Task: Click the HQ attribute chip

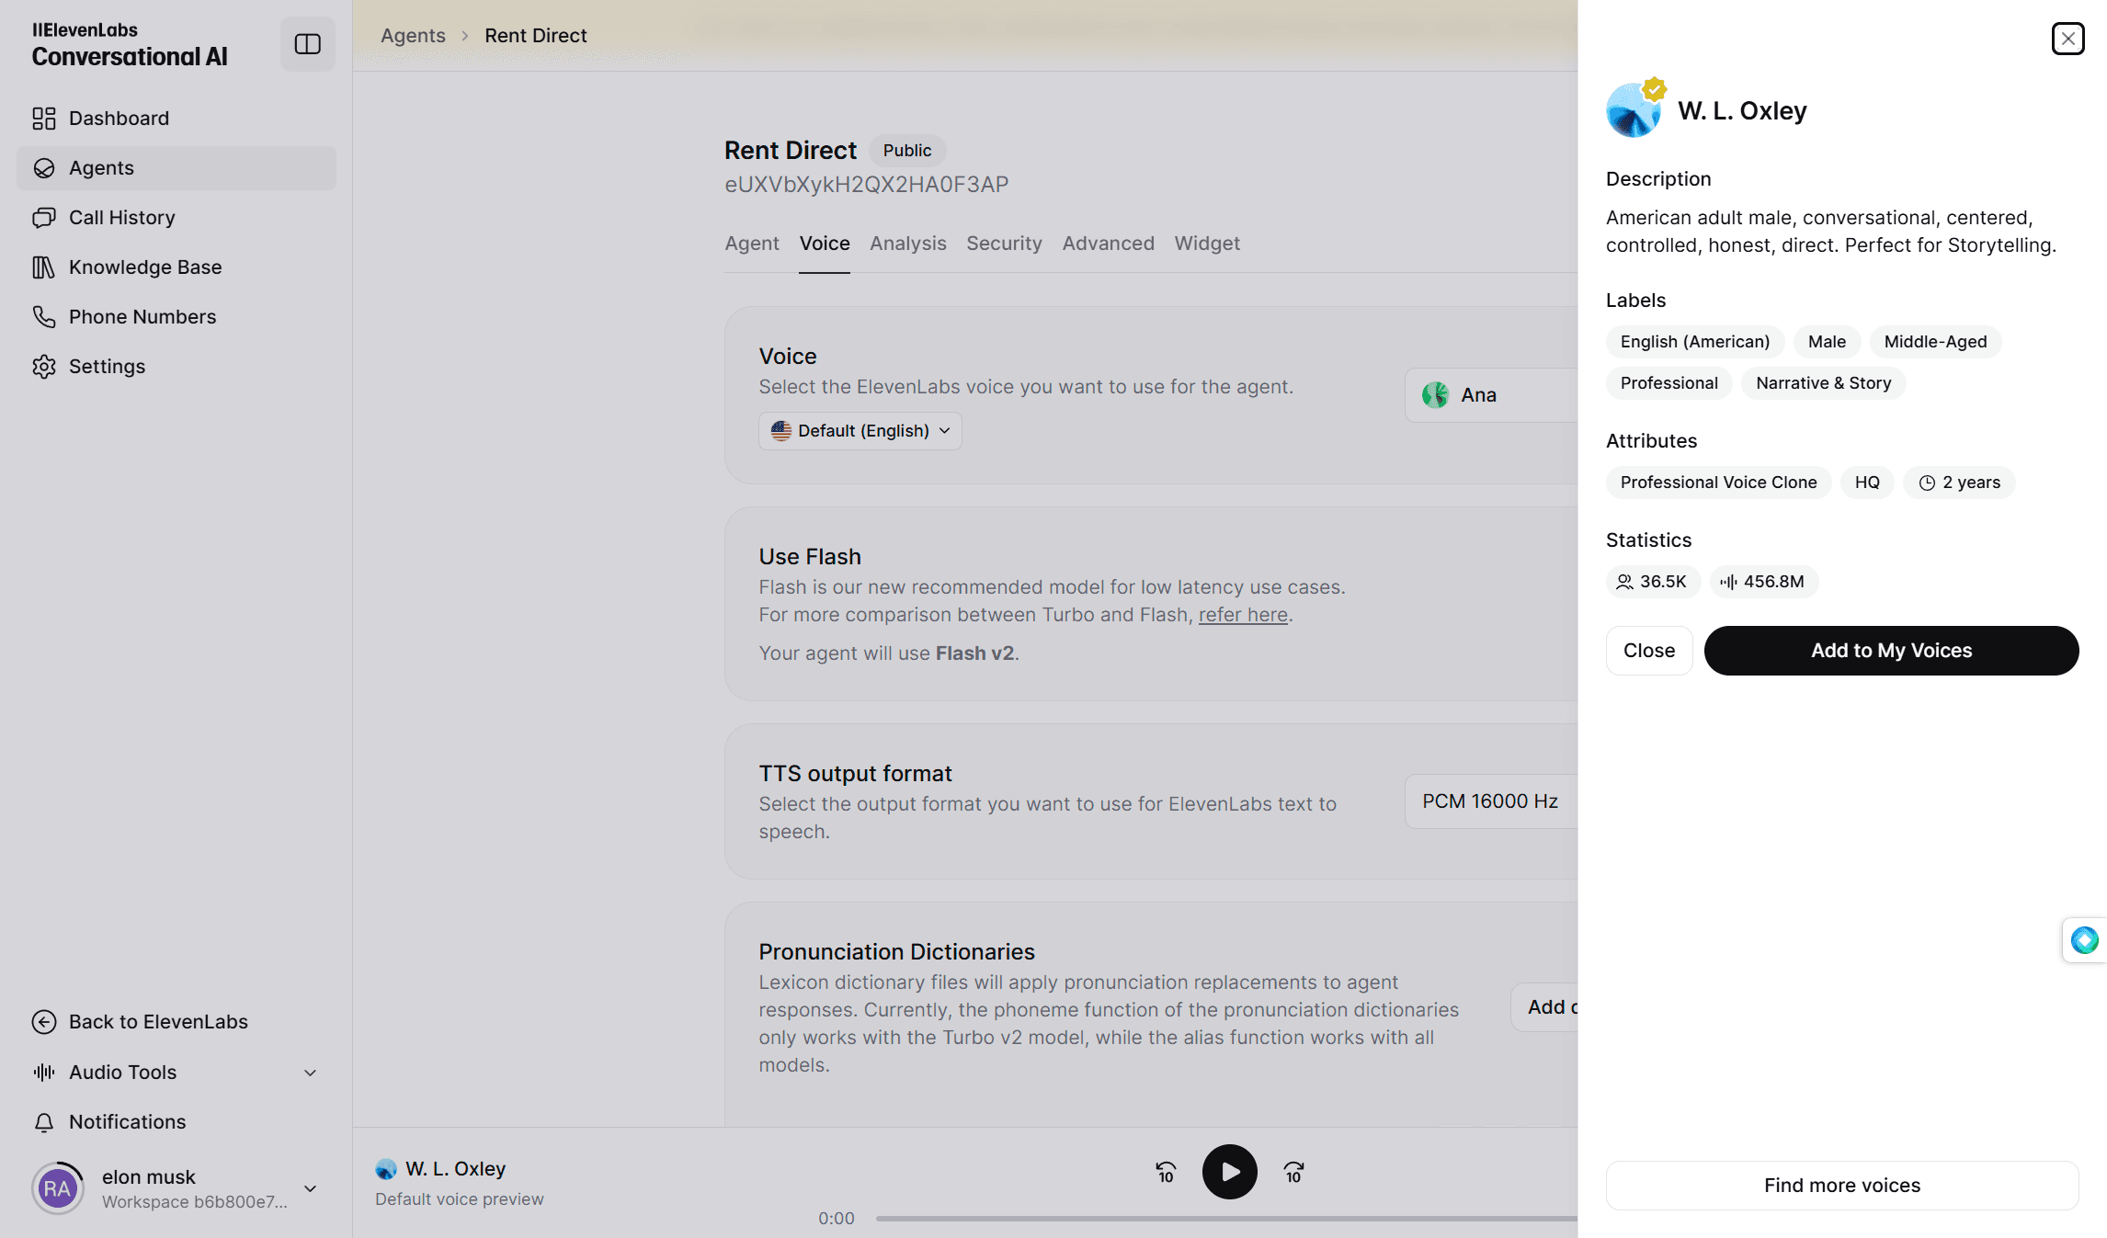Action: [x=1867, y=483]
